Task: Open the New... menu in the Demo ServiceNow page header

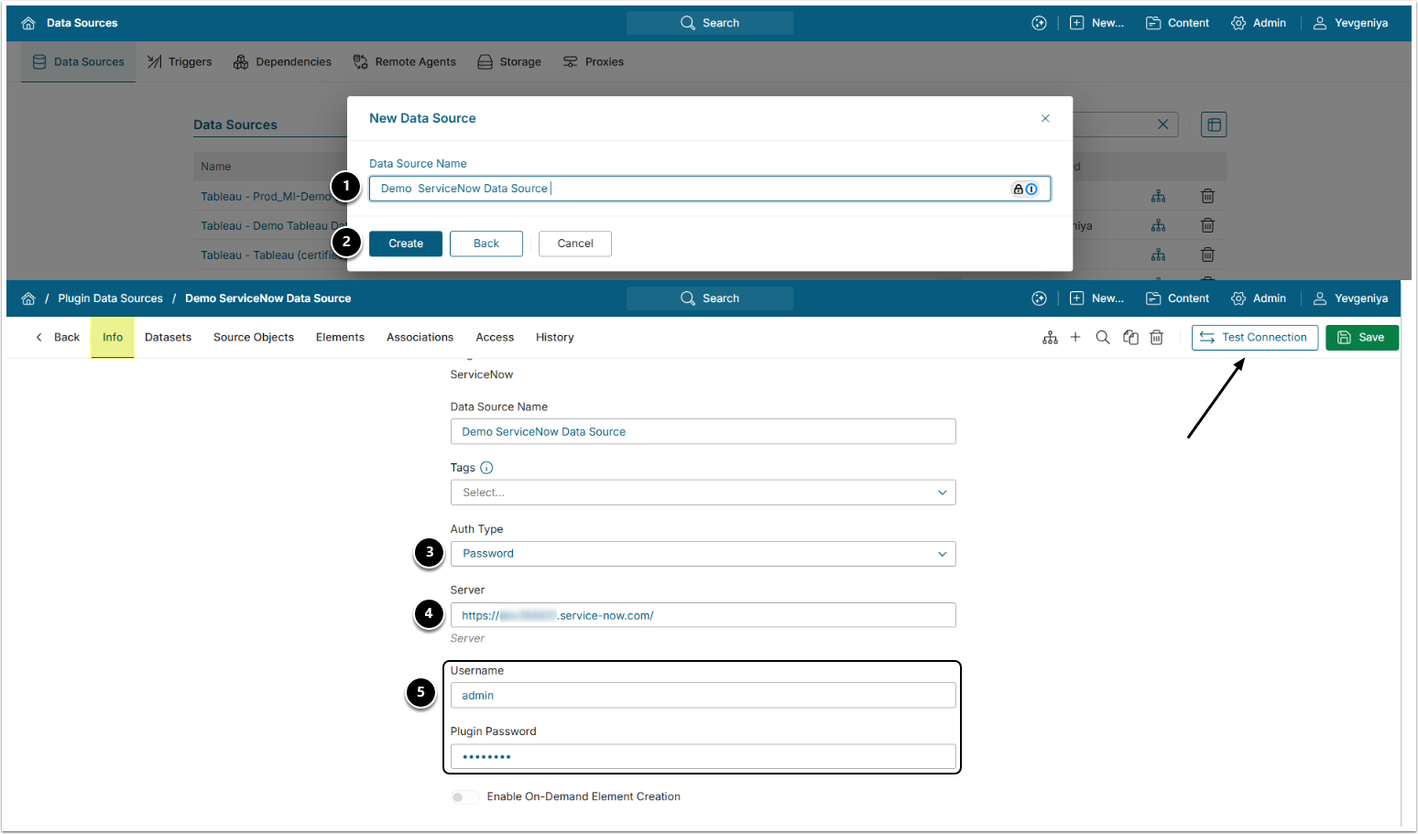Action: tap(1096, 298)
